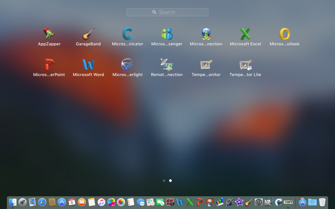Launch Remote Desktop Connection app
The image size is (335, 209).
(167, 65)
